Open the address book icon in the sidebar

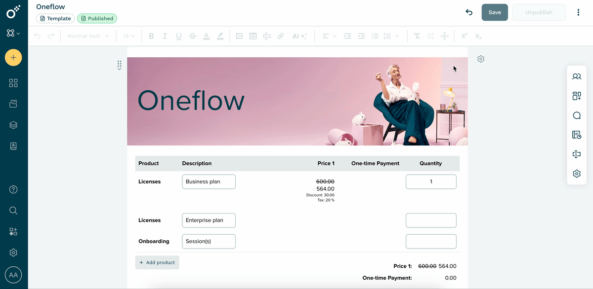[13, 146]
